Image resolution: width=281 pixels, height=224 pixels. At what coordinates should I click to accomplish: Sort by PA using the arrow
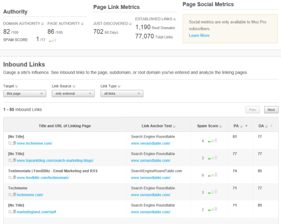pos(246,126)
